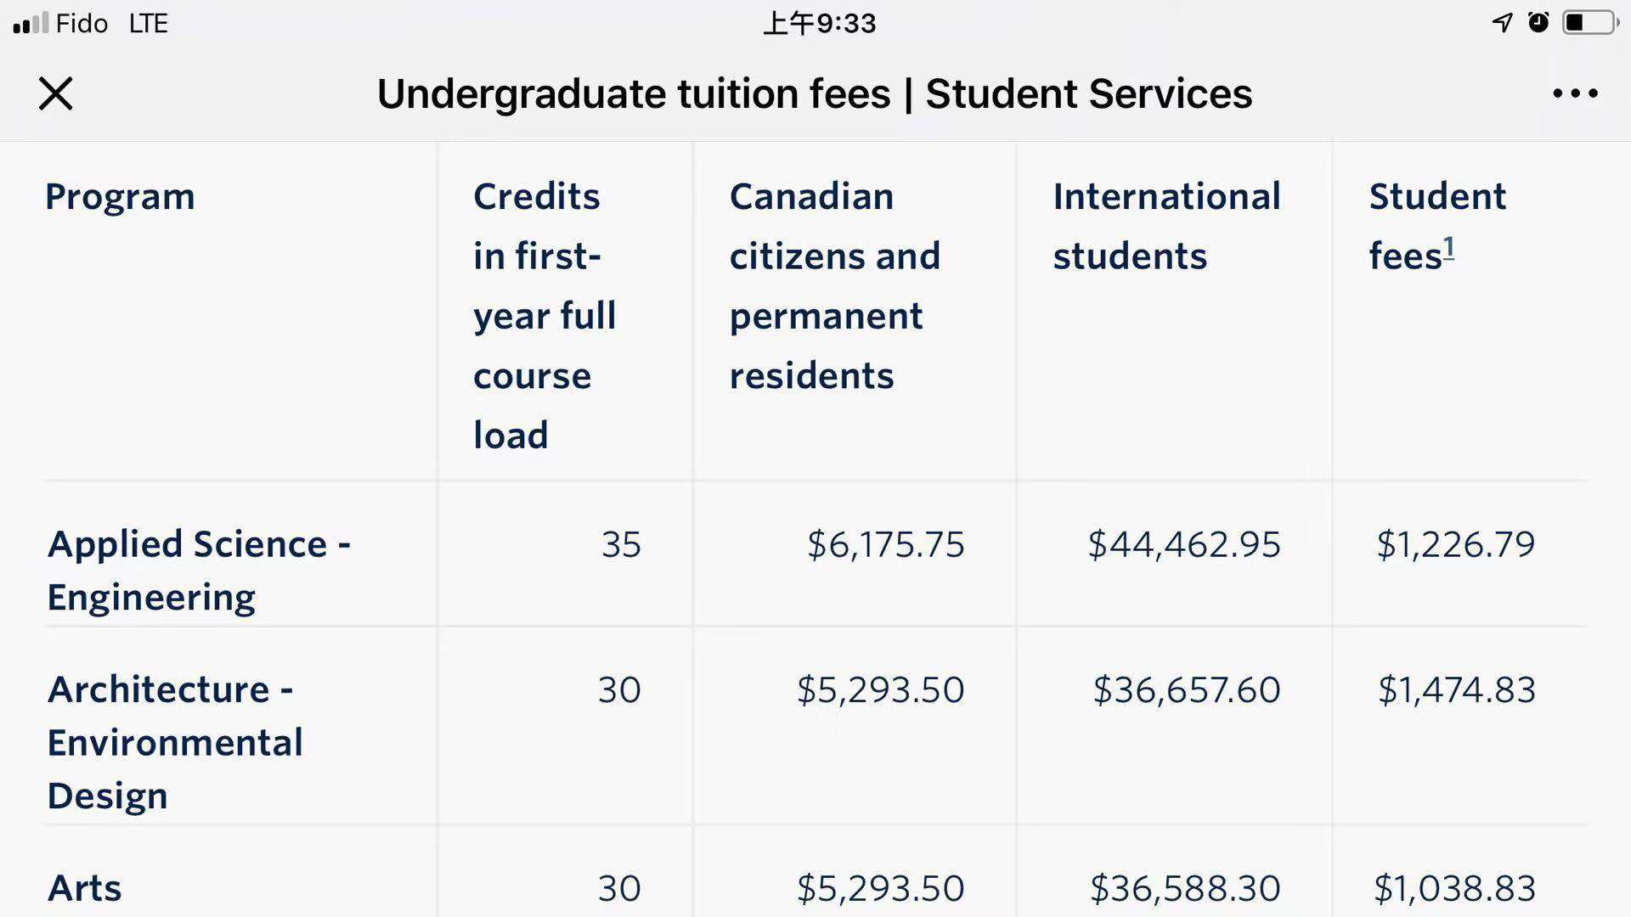This screenshot has width=1631, height=917.
Task: Tap the Program column header
Action: point(120,196)
